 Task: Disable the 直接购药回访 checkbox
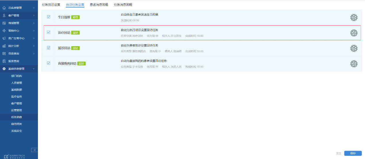point(49,63)
